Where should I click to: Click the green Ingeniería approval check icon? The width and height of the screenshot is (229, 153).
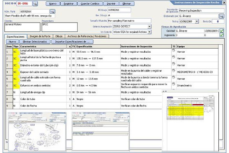(x=221, y=35)
